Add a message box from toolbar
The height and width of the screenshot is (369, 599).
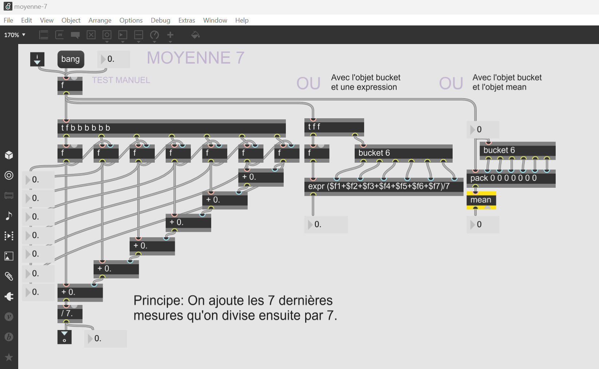click(60, 35)
